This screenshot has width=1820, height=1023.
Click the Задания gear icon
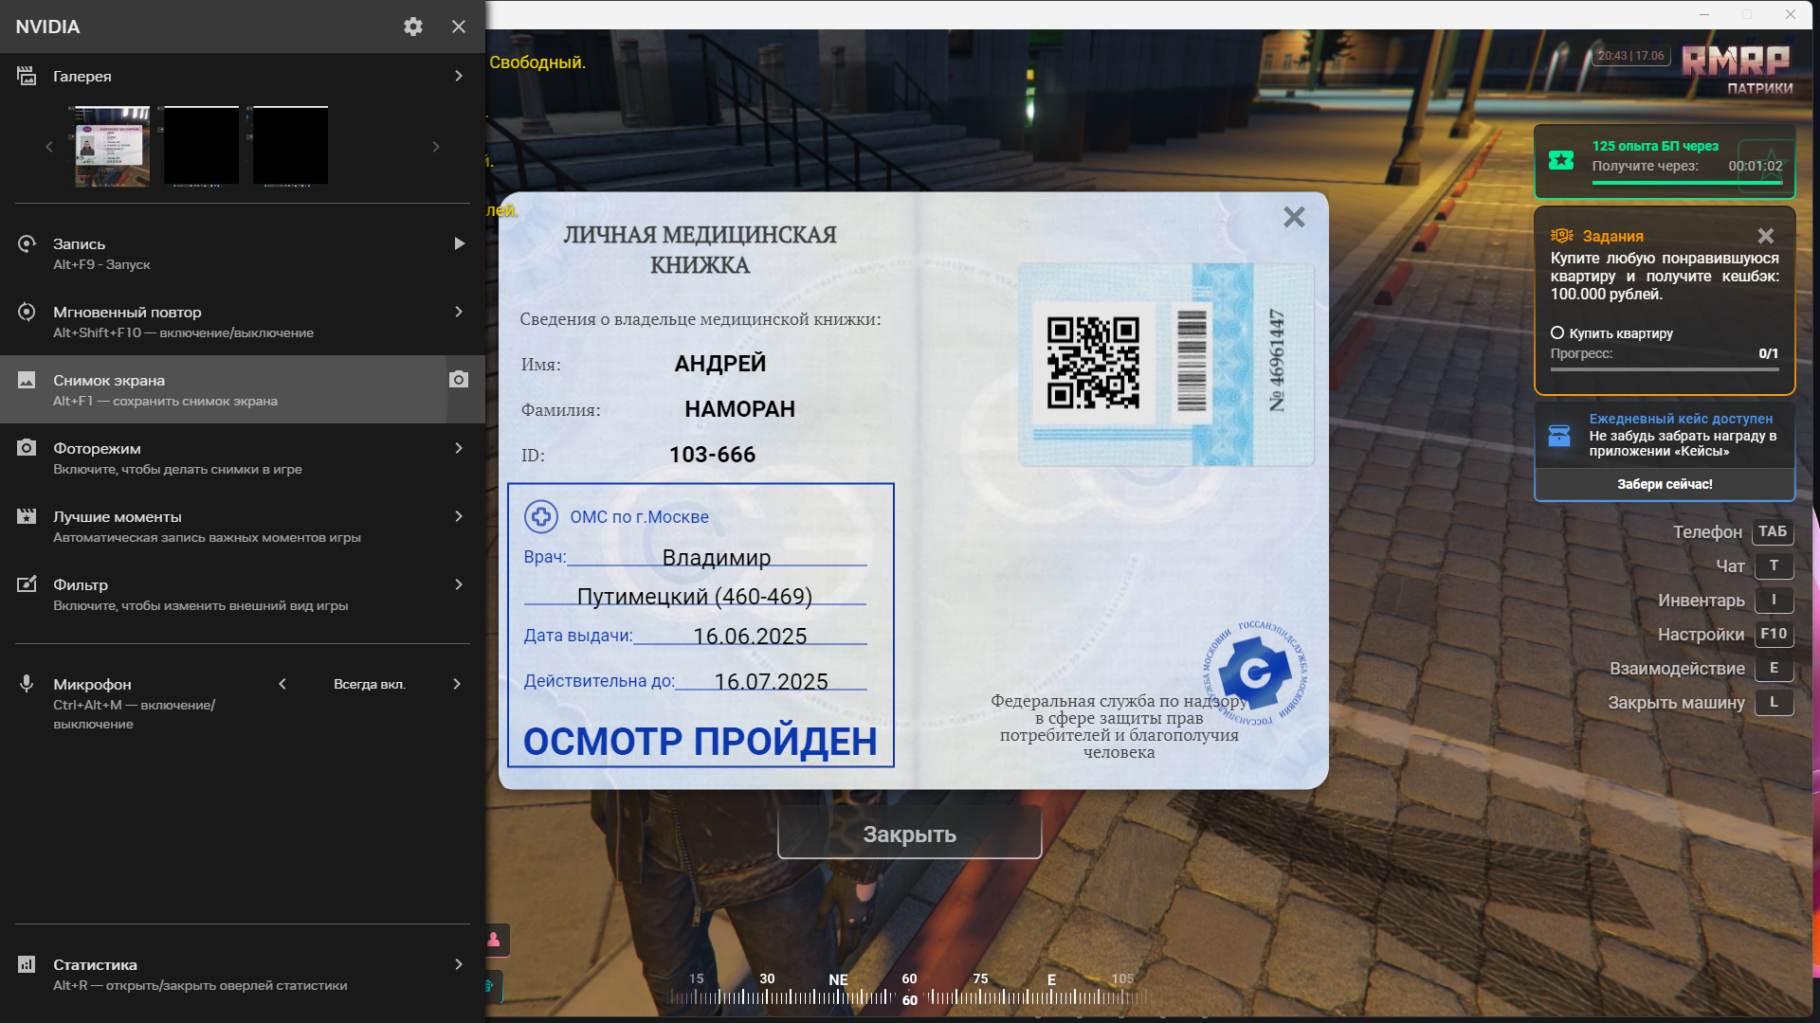point(1561,236)
